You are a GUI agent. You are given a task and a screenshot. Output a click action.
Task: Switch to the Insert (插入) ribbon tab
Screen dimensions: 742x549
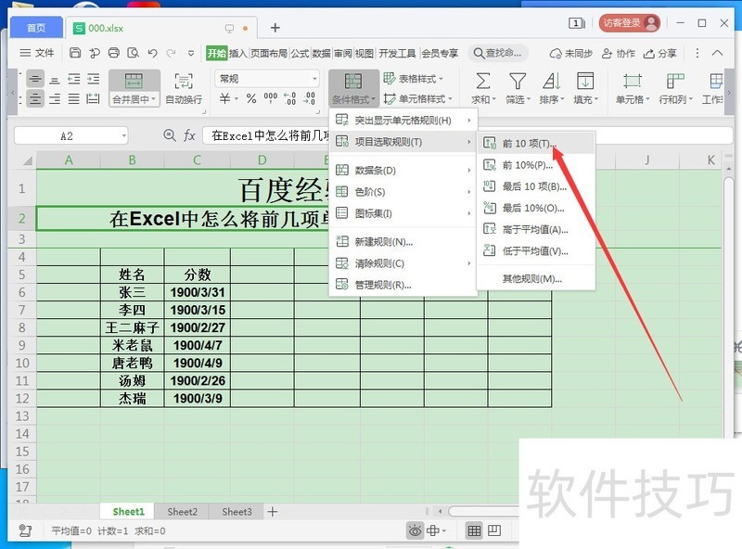tap(238, 53)
